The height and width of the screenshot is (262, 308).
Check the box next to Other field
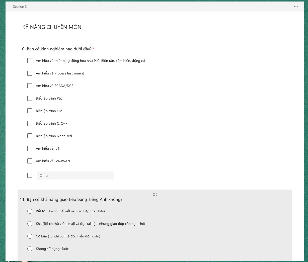(x=30, y=175)
